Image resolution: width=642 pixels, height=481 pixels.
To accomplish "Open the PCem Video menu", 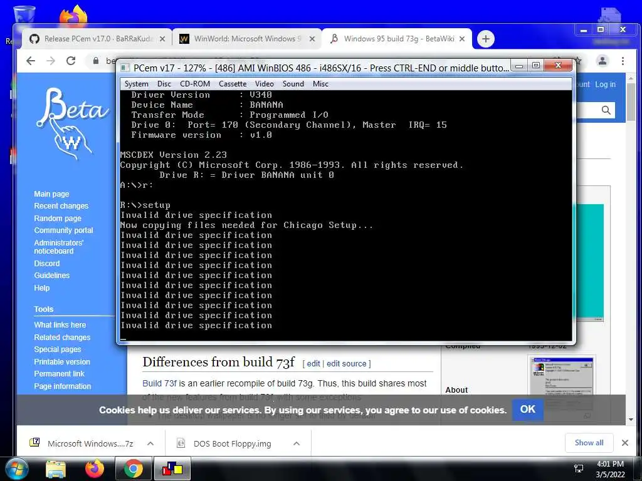I will tap(264, 84).
